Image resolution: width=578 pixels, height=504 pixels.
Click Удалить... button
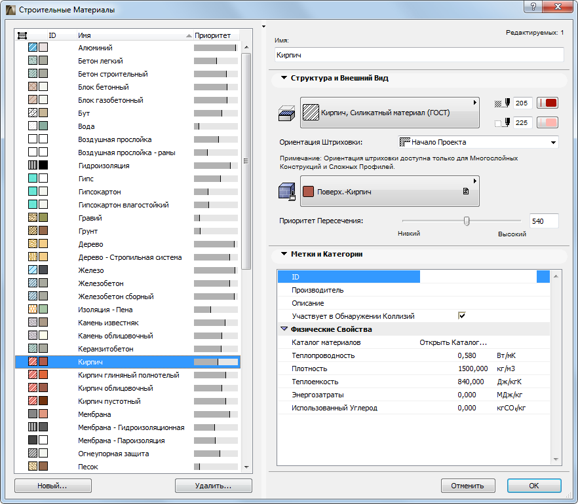pos(214,486)
